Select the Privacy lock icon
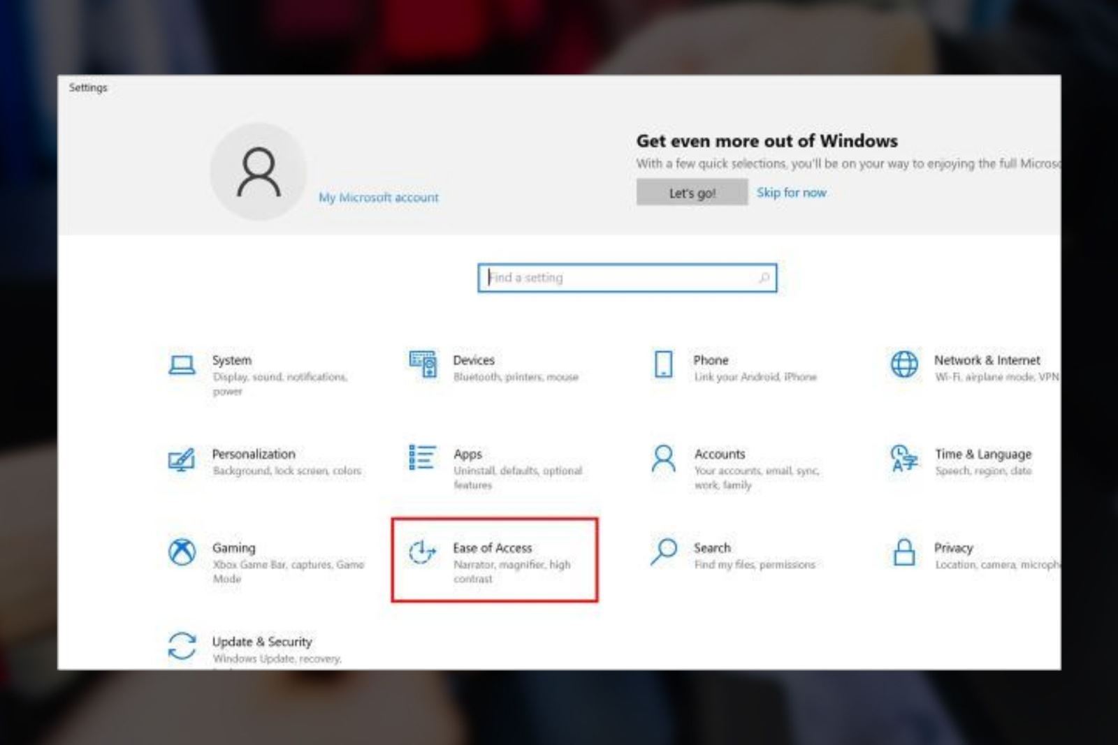This screenshot has height=745, width=1118. [x=904, y=552]
